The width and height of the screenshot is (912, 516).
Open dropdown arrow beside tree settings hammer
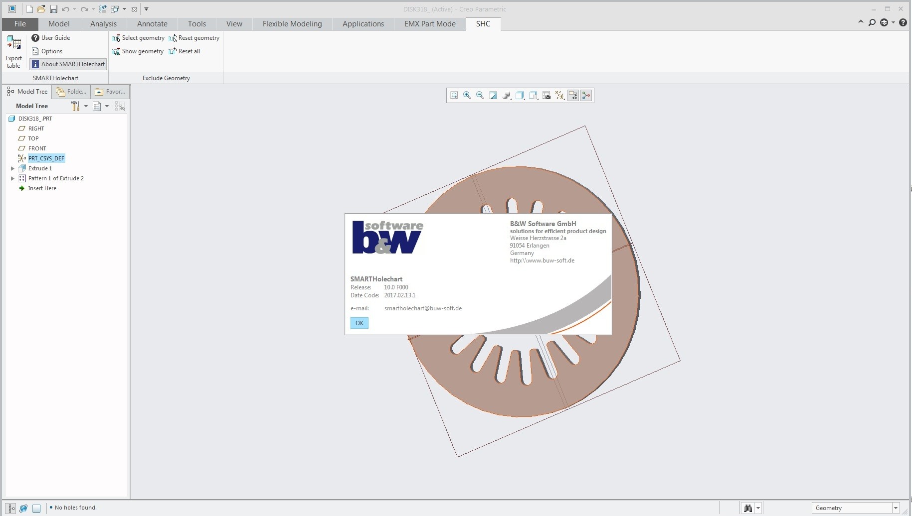pyautogui.click(x=86, y=106)
